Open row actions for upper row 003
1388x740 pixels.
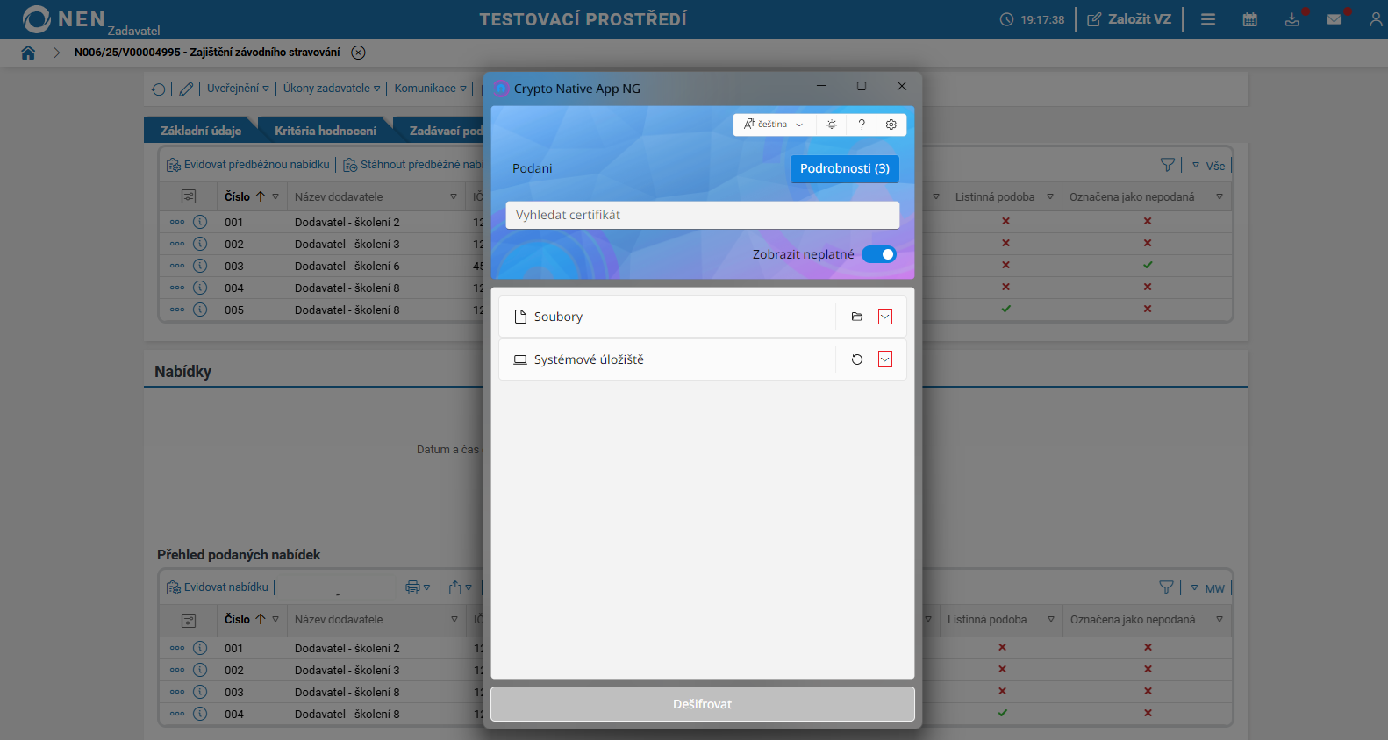[177, 266]
